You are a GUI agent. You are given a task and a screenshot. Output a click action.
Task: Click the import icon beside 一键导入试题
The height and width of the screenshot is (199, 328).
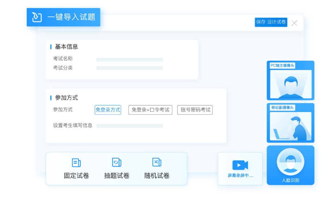(37, 17)
